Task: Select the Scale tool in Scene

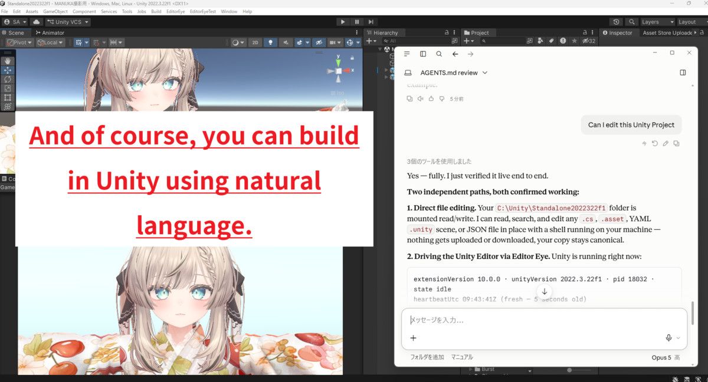Action: [x=8, y=88]
